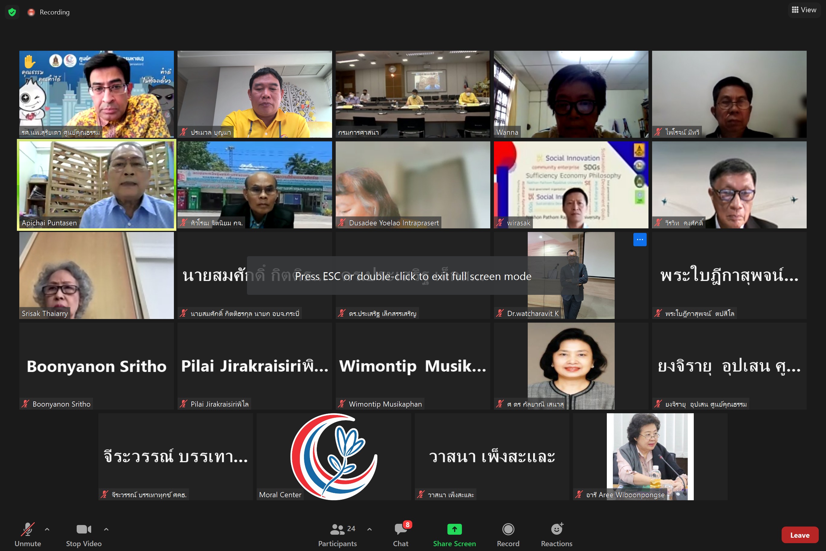826x551 pixels.
Task: Click the Record button icon
Action: (508, 529)
